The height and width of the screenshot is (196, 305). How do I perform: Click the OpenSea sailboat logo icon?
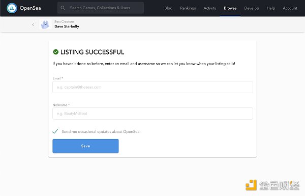click(x=12, y=8)
